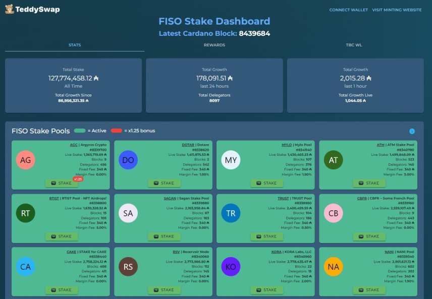Viewport: 432px width, 299px height.
Task: Stake to the KORA Labs pool
Action: tap(266, 290)
